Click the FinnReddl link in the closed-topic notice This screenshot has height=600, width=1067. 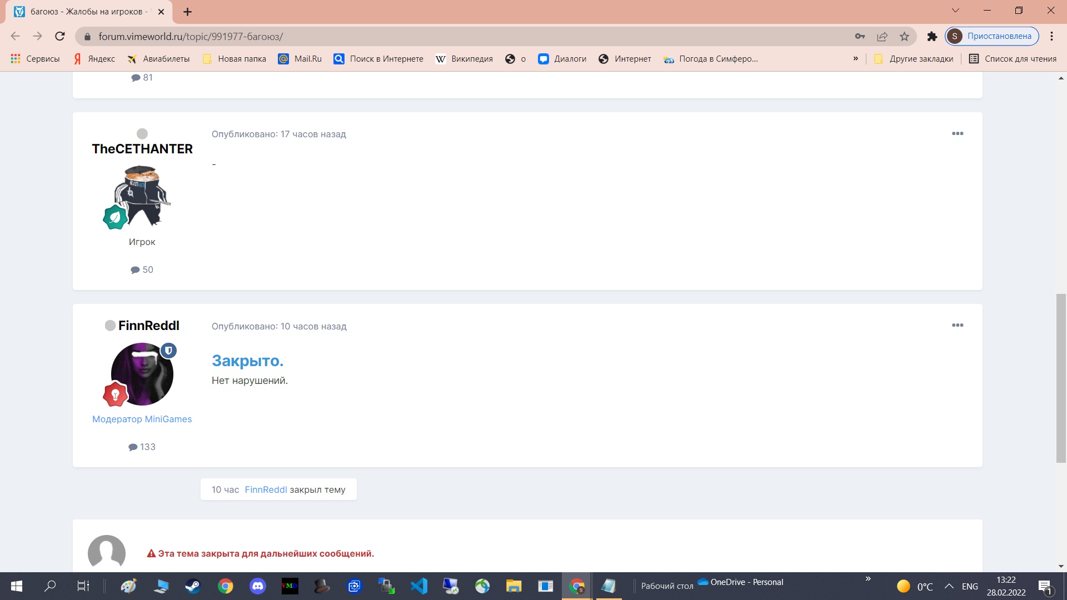click(x=266, y=489)
